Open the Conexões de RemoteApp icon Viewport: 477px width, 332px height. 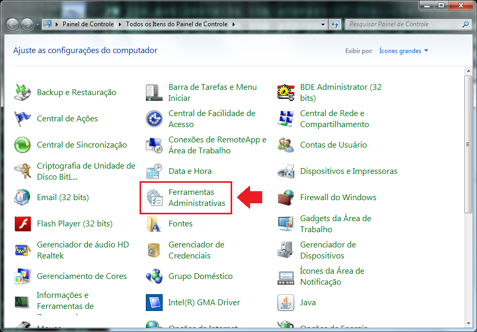coord(154,145)
